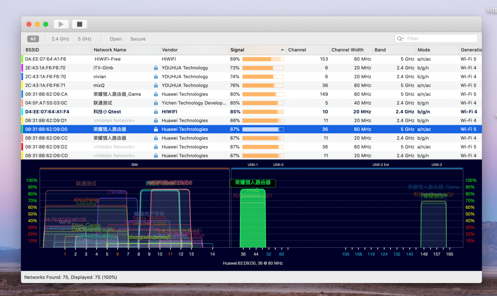
Task: Toggle the All filter
Action: click(33, 39)
